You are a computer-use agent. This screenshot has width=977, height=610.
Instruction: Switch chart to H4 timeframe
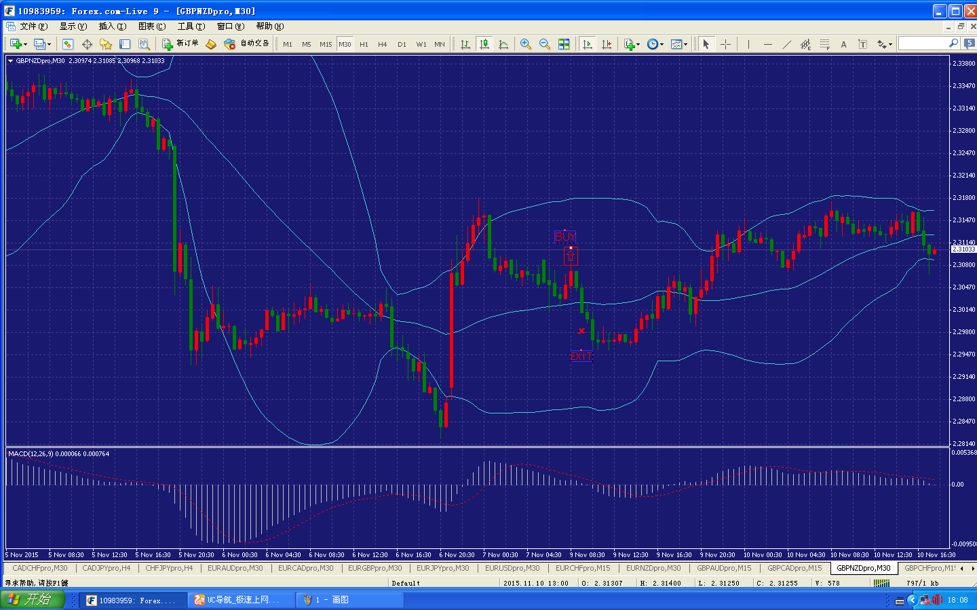point(383,44)
